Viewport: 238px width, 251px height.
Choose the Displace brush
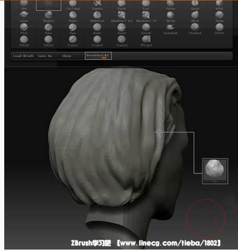pos(97,5)
